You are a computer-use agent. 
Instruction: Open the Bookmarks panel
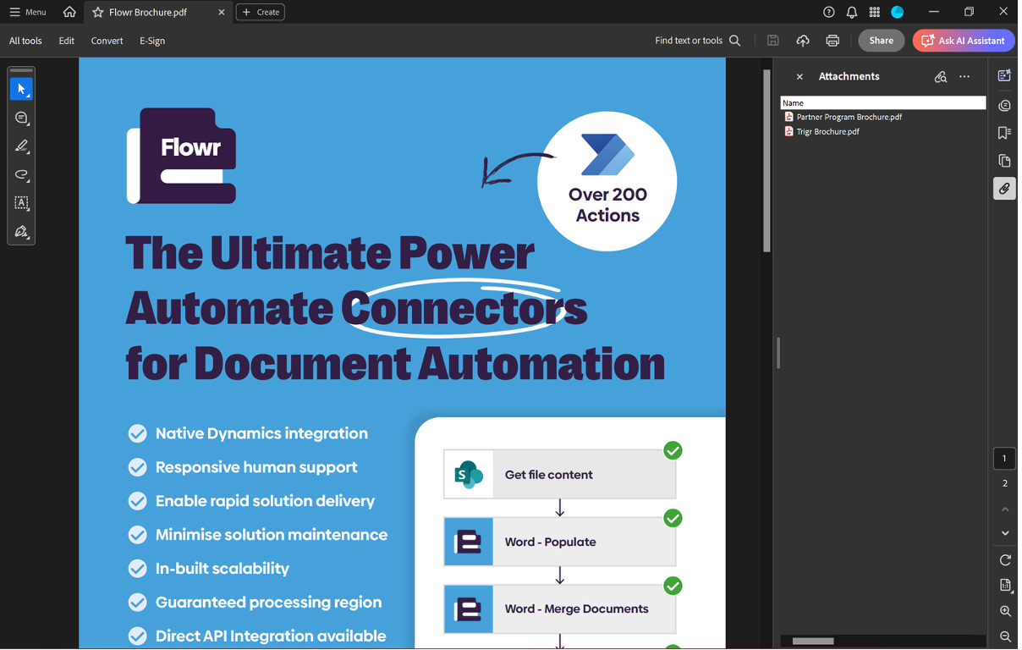point(1004,133)
